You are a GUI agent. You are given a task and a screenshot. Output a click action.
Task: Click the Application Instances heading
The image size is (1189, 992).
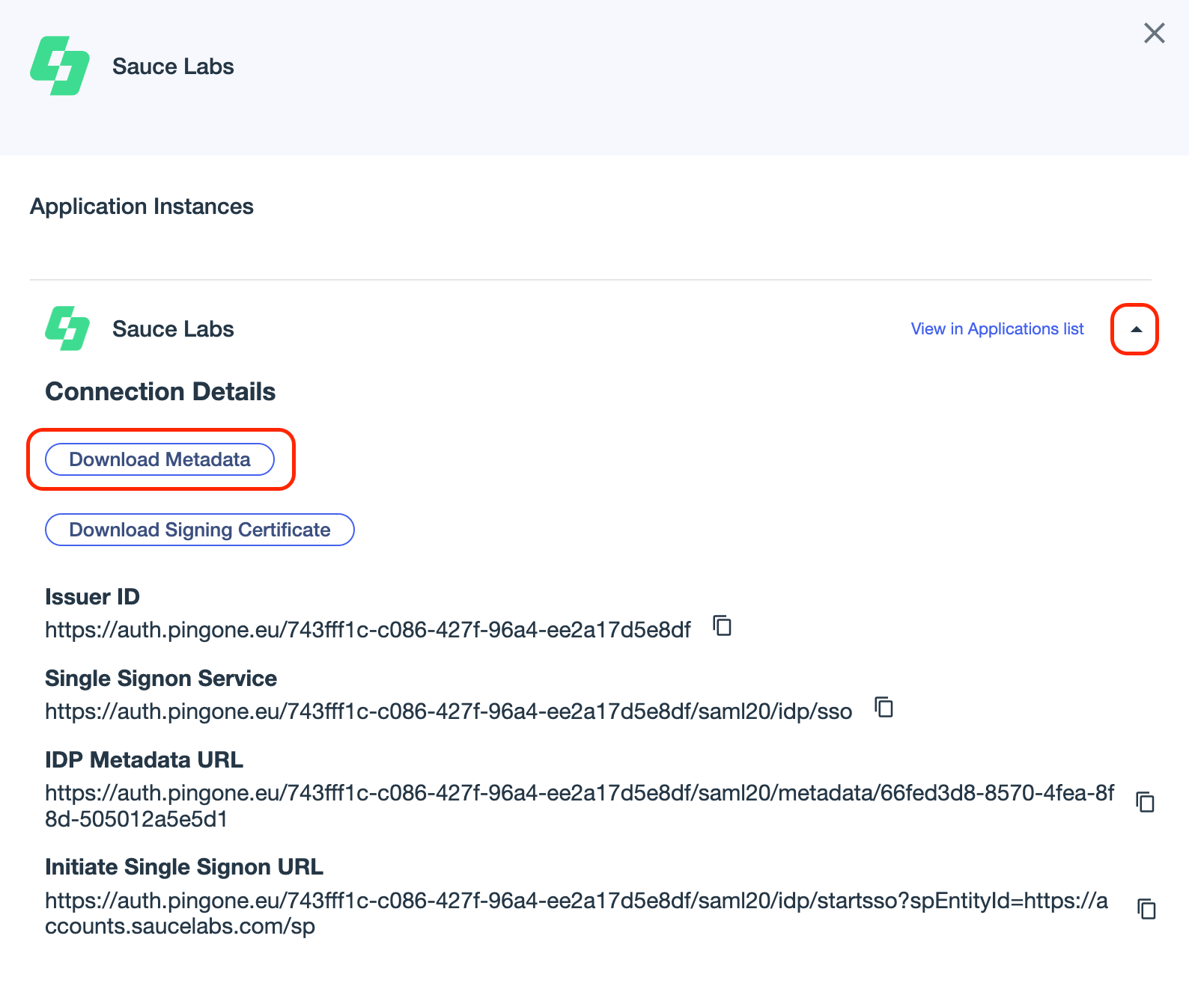[142, 206]
